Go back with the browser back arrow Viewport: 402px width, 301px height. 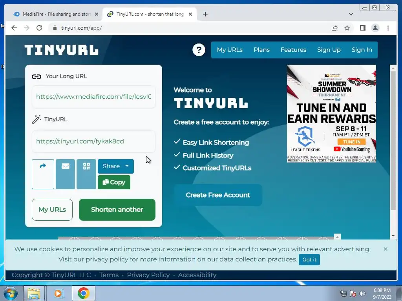(x=14, y=28)
